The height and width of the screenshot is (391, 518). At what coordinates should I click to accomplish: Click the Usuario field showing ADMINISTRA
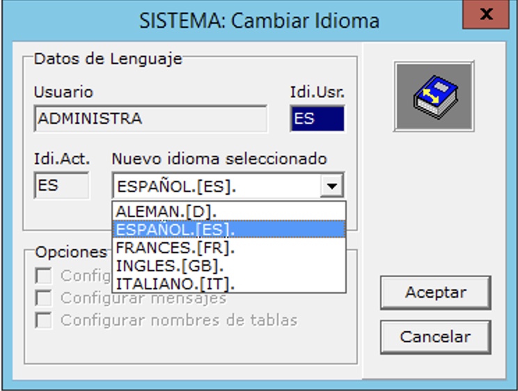tap(150, 119)
